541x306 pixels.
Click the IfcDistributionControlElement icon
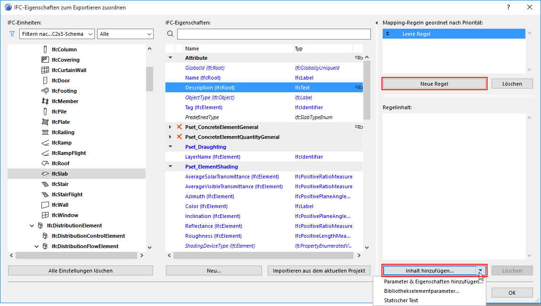45,236
